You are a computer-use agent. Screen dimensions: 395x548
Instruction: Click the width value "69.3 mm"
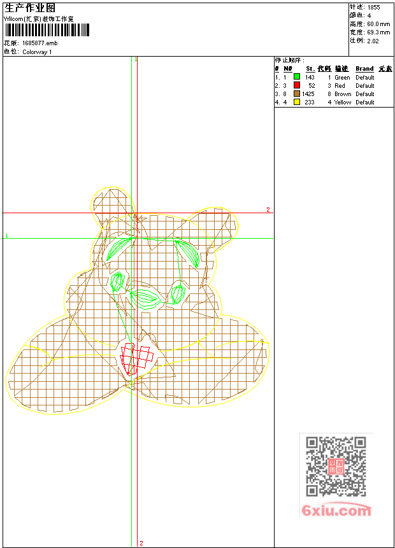(x=378, y=32)
